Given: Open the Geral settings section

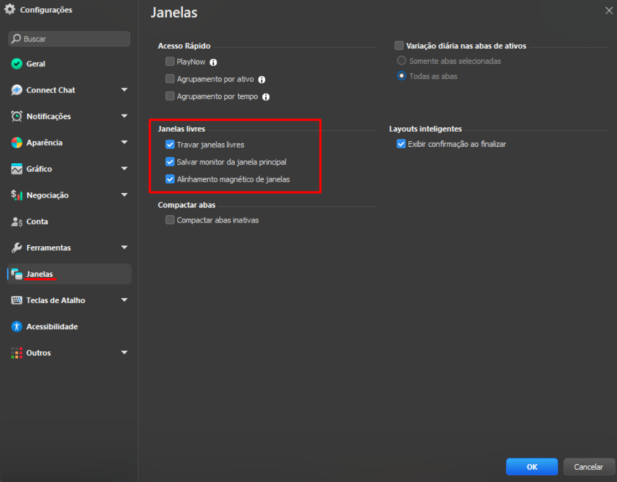Looking at the screenshot, I should pyautogui.click(x=69, y=64).
